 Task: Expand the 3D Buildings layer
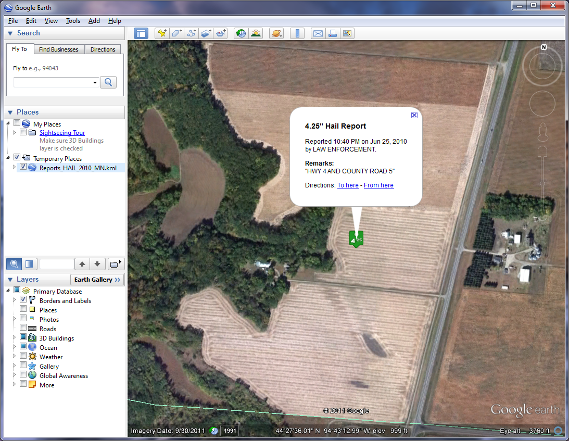[15, 337]
